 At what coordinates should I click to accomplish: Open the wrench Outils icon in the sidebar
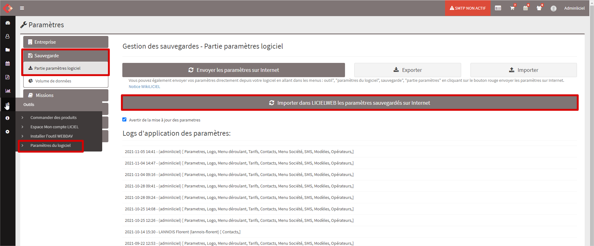click(8, 105)
